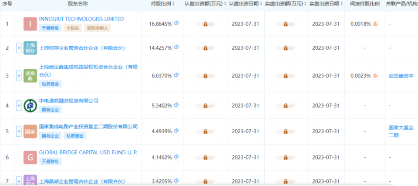Click VIP lock in row 2 认缴出资额
418x186 pixels.
pos(205,48)
